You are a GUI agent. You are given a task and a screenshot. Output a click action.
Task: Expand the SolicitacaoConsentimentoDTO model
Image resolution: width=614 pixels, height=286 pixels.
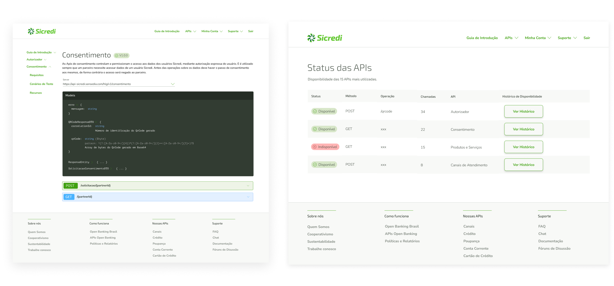pyautogui.click(x=111, y=169)
